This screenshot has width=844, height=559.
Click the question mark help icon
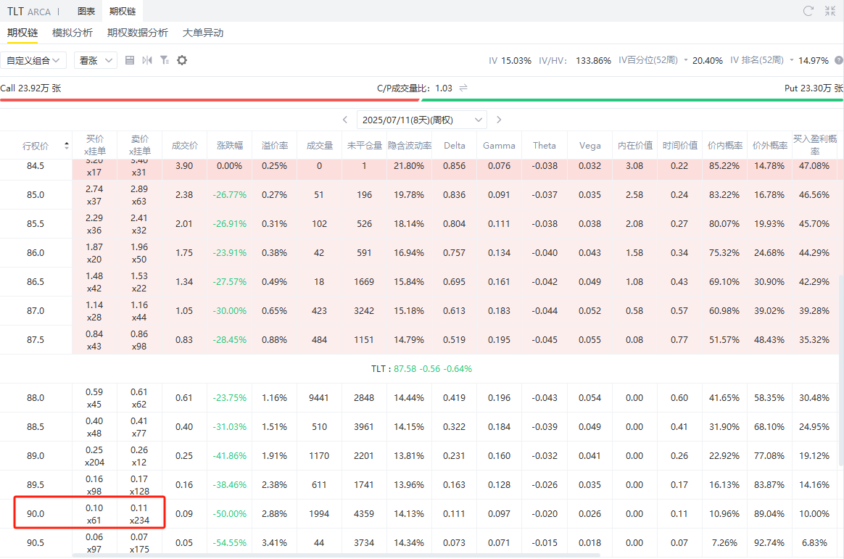click(839, 60)
